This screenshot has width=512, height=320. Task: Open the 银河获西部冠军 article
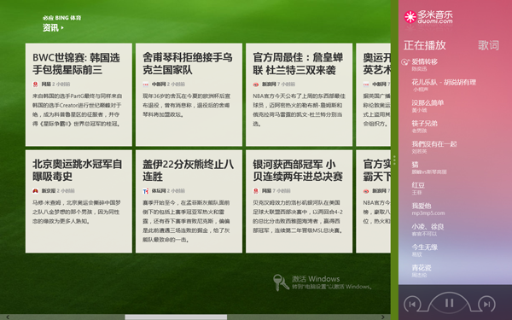click(300, 201)
